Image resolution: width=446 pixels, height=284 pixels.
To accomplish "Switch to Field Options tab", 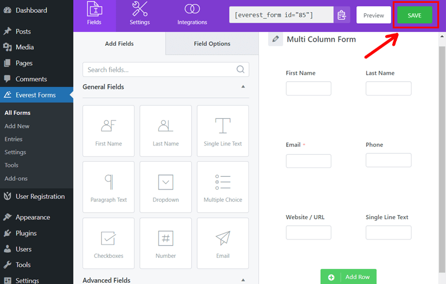I will (x=212, y=43).
